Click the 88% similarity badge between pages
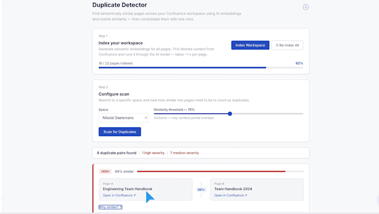This screenshot has width=379, height=214. 201,190
